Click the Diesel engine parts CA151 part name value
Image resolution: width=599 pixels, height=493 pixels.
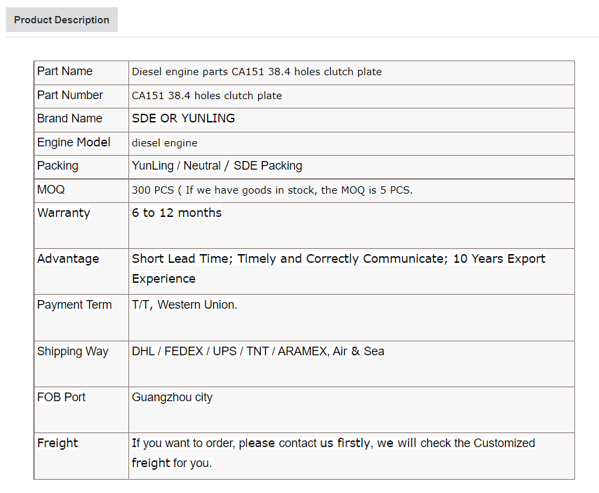tap(257, 72)
